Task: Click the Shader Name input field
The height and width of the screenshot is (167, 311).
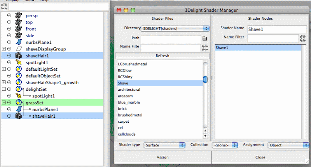Action: click(277, 29)
